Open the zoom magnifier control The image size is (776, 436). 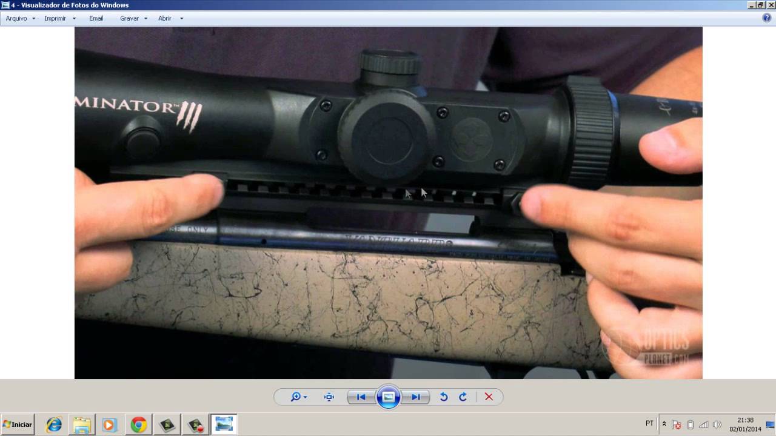(x=298, y=397)
